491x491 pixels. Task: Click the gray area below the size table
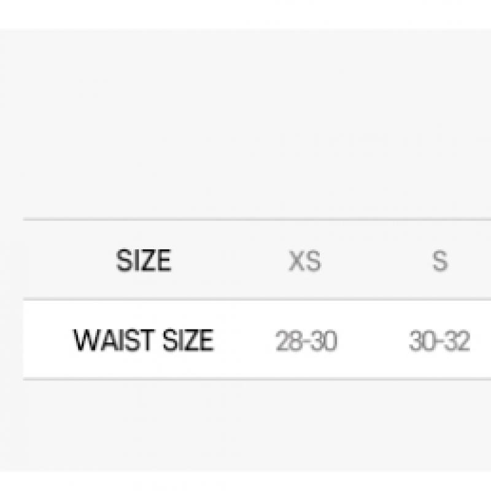(245, 423)
